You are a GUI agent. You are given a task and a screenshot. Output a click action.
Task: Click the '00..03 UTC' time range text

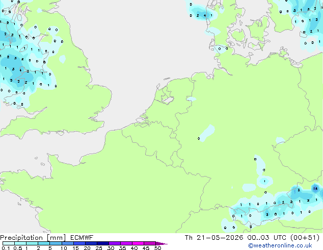(x=267, y=238)
